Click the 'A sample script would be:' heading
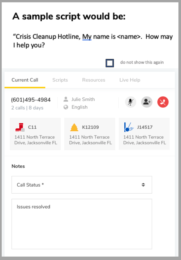Viewport: 181px width, 260px height. click(x=69, y=16)
